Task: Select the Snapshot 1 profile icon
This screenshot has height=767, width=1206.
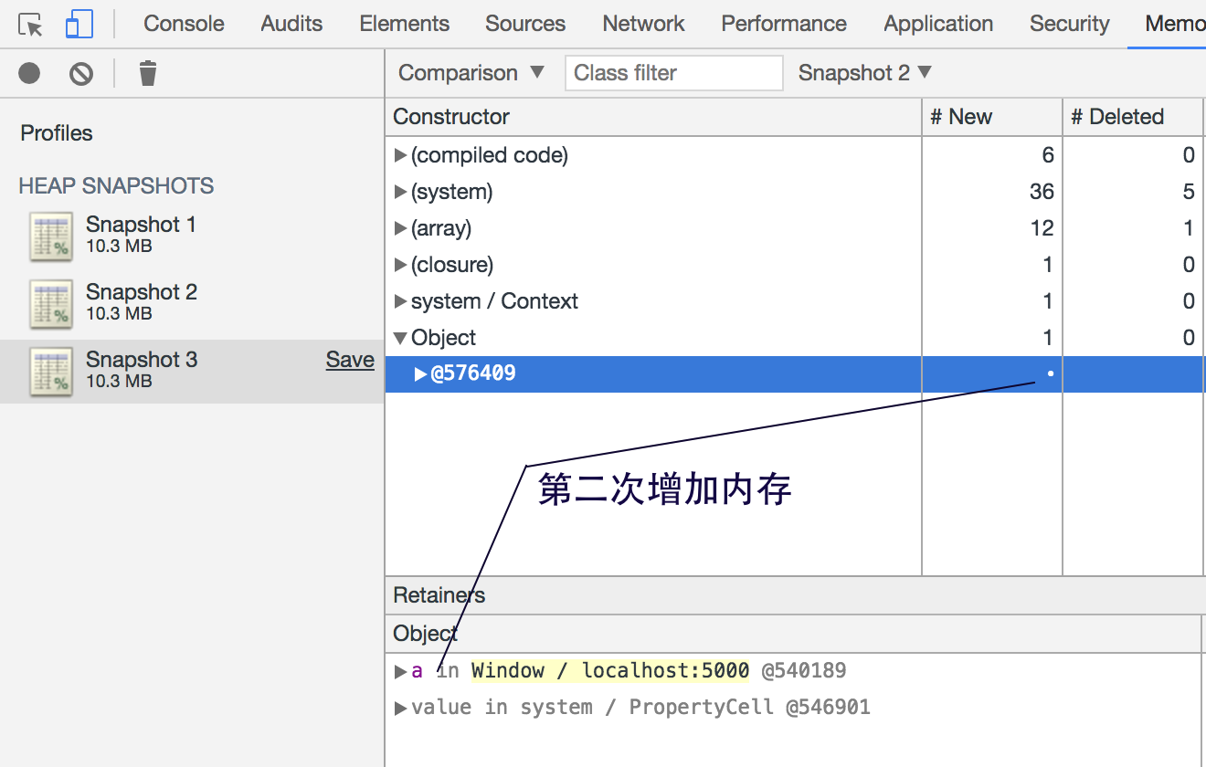Action: click(x=51, y=236)
